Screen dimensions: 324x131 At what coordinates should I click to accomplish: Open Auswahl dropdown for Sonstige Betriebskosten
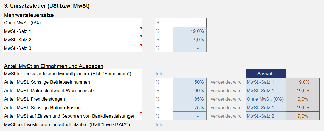266,108
